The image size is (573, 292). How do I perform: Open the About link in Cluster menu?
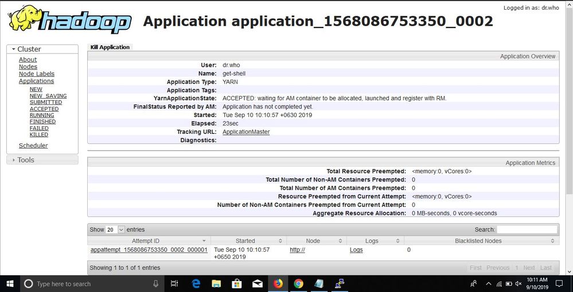point(28,60)
